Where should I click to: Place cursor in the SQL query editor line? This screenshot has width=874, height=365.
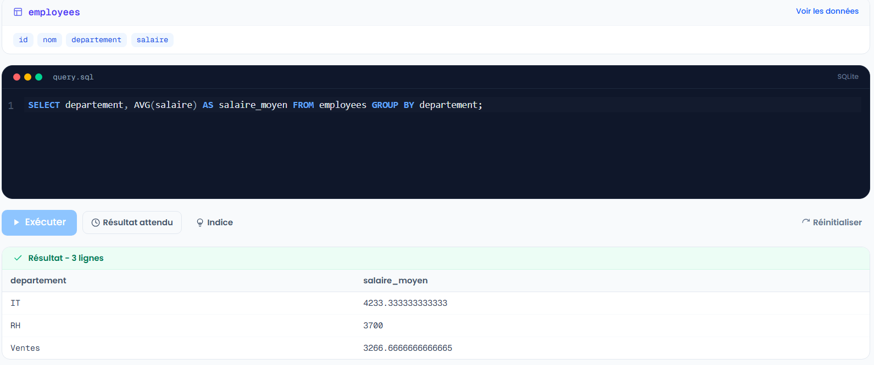point(444,105)
